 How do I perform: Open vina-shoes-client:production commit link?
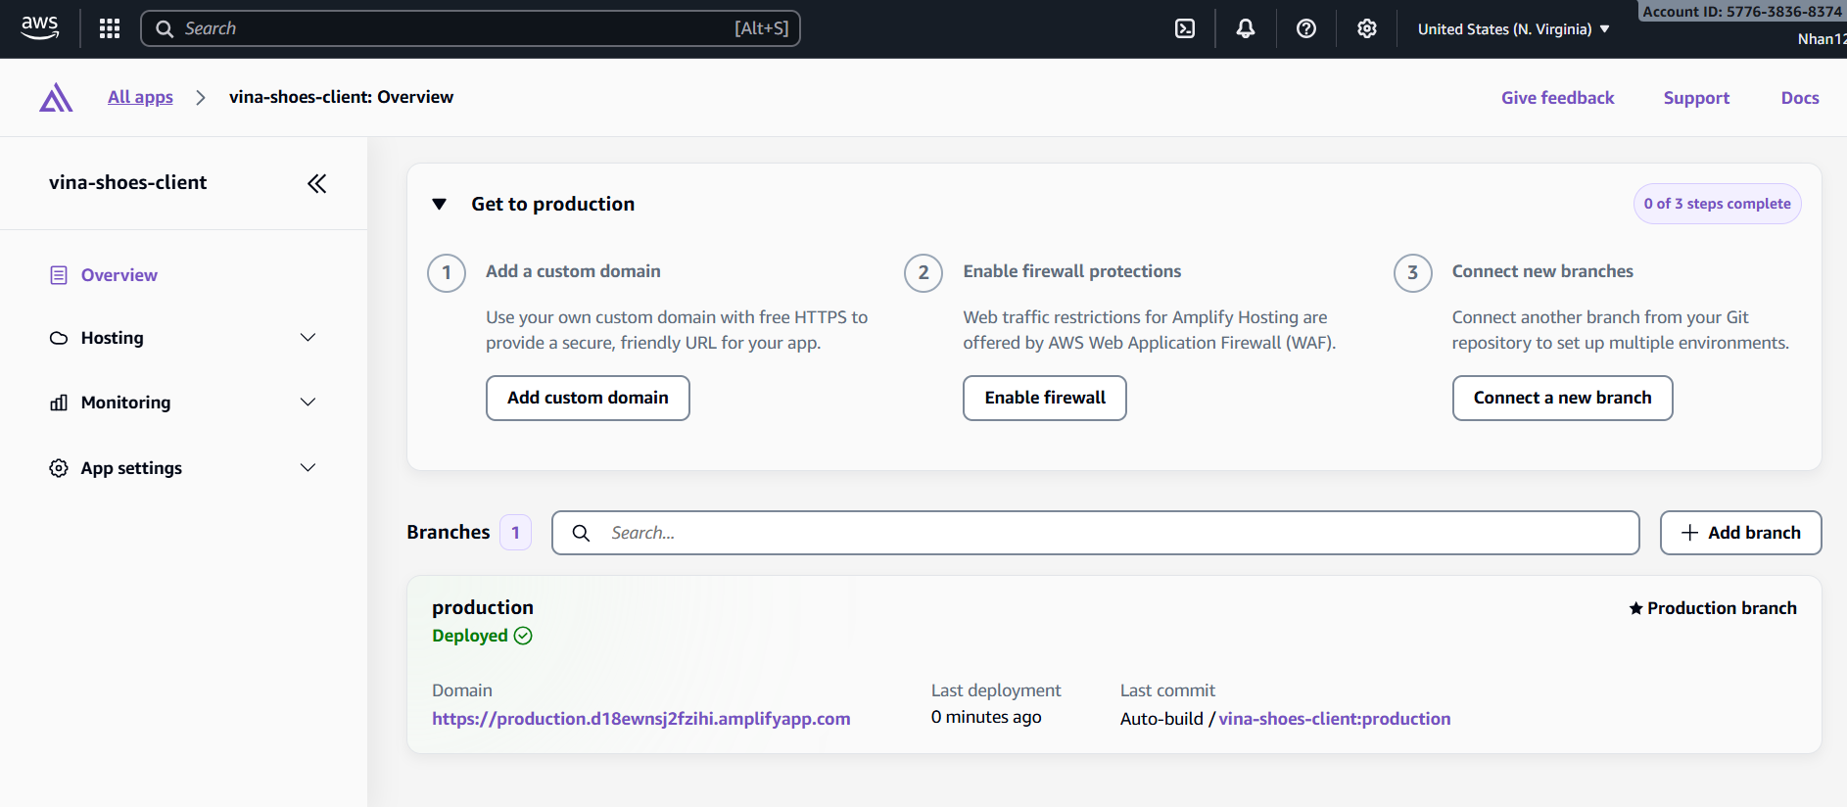(x=1334, y=719)
